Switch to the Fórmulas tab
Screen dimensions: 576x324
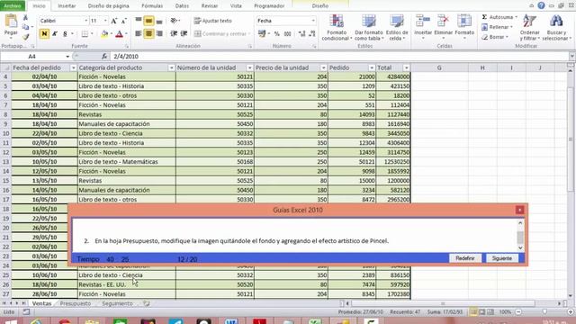152,6
